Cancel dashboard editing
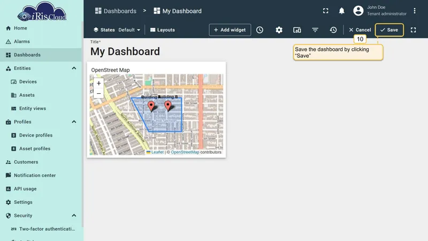Image resolution: width=428 pixels, height=241 pixels. coord(360,30)
